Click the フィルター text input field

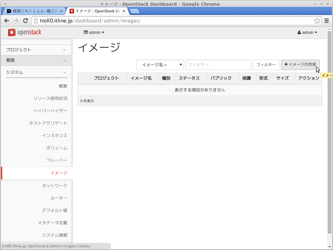[x=218, y=65]
